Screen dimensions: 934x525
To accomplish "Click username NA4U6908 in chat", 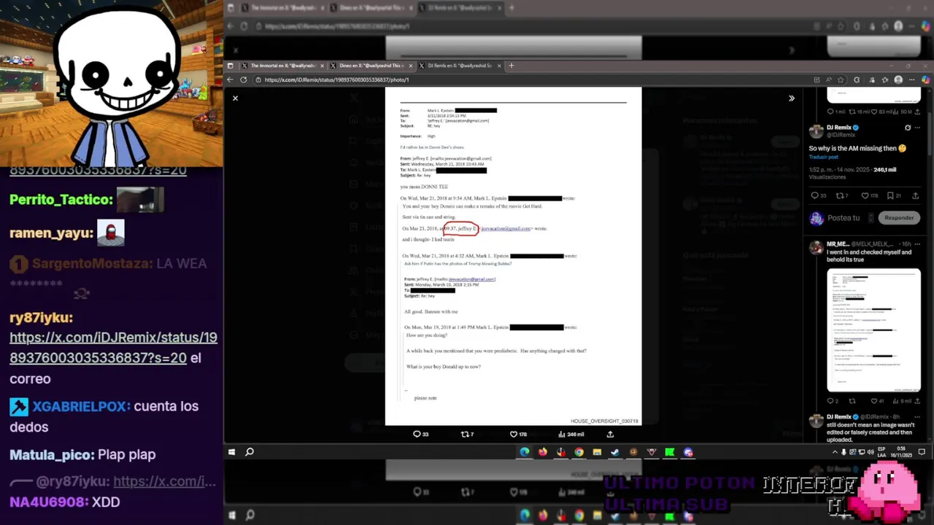I will tap(49, 502).
